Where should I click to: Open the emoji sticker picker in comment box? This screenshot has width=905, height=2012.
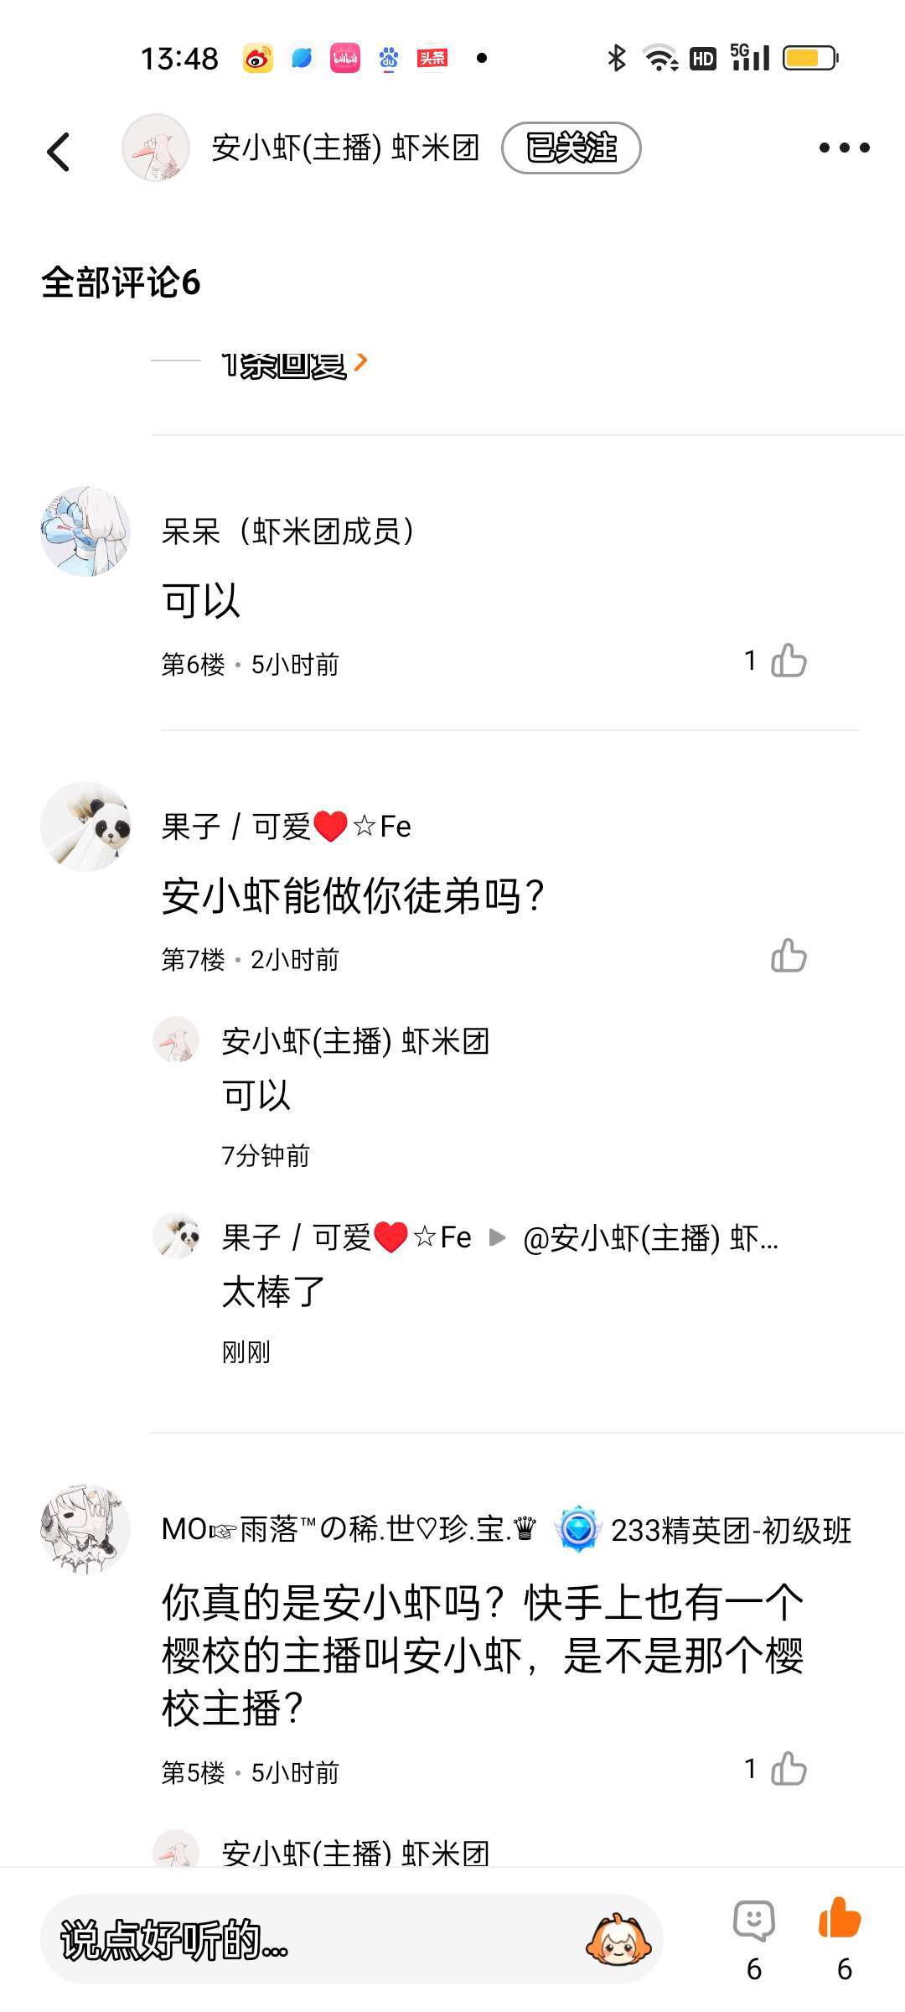click(618, 1939)
